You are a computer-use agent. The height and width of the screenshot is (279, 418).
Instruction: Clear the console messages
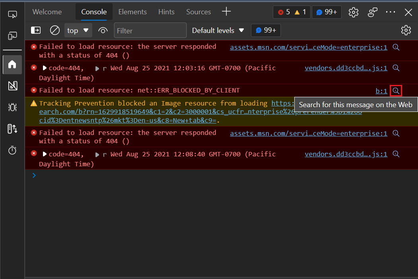[54, 30]
